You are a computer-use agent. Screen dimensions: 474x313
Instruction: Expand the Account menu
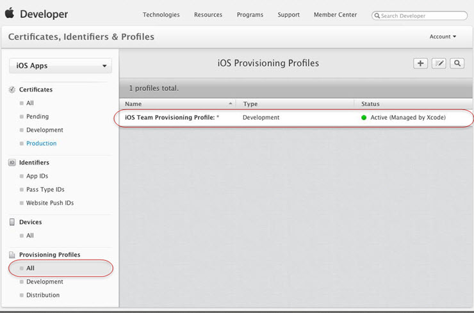pyautogui.click(x=443, y=36)
